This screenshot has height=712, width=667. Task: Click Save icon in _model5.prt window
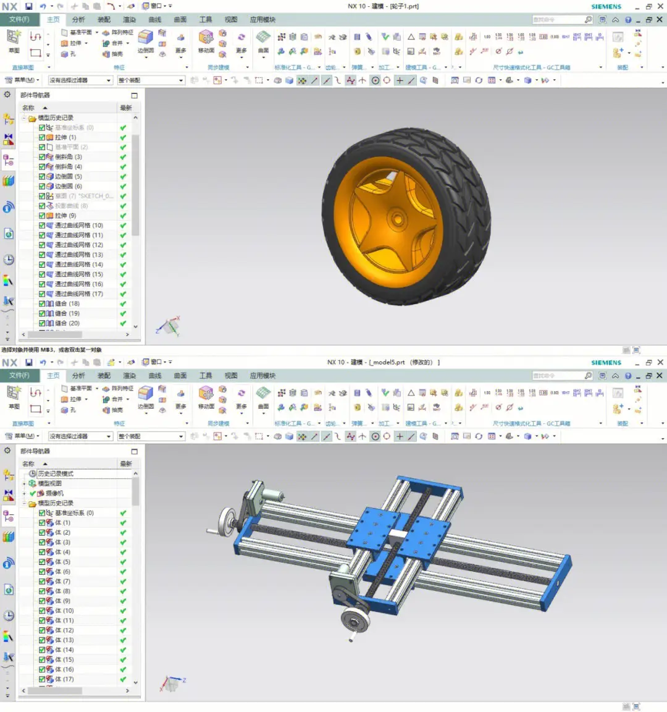pyautogui.click(x=28, y=362)
